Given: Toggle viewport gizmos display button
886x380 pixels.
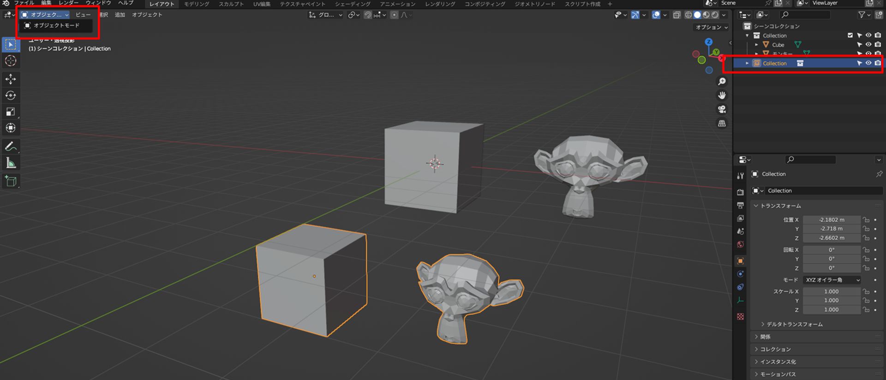Looking at the screenshot, I should tap(635, 15).
